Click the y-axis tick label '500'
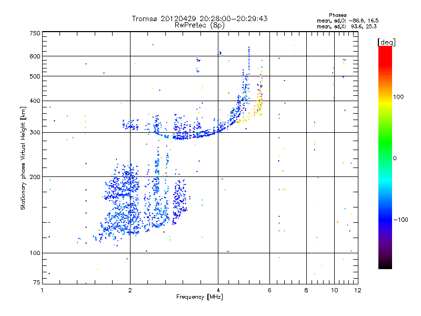The height and width of the screenshot is (316, 421). point(35,76)
